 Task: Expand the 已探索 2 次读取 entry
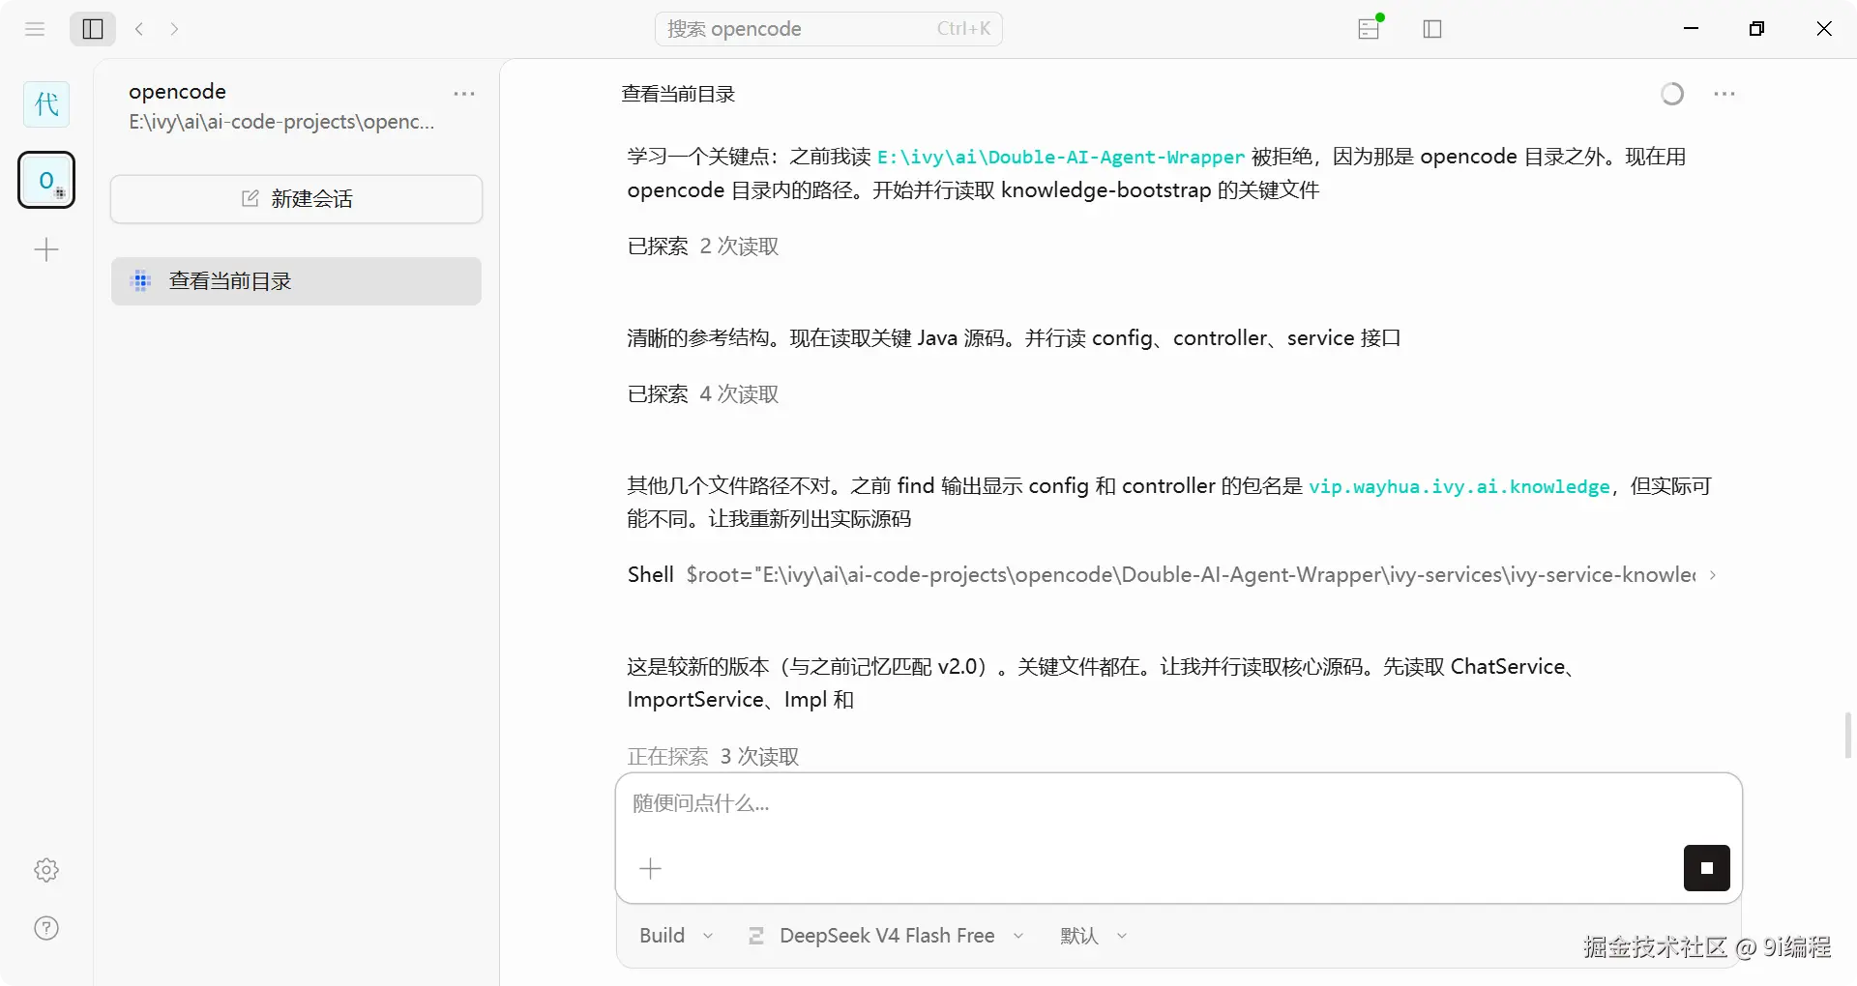703,246
